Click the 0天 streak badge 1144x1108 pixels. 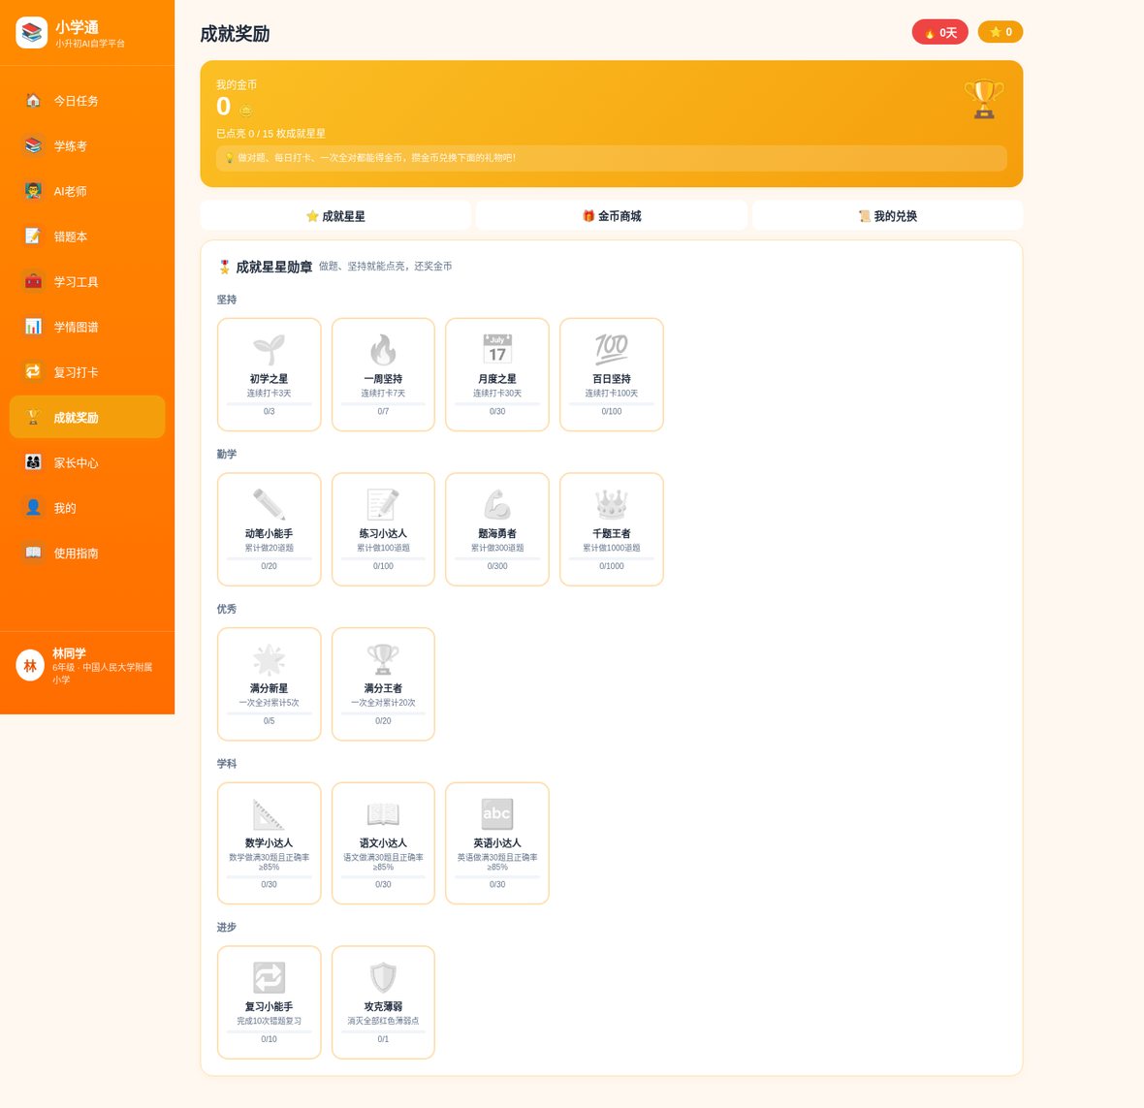tap(939, 32)
